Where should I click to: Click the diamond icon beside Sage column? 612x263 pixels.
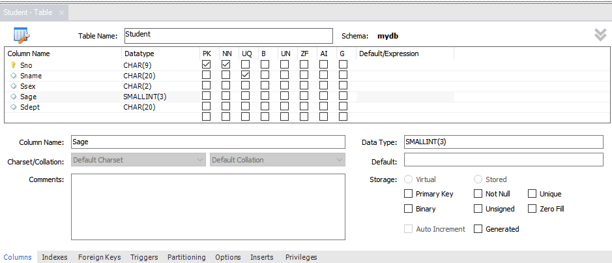tap(13, 97)
